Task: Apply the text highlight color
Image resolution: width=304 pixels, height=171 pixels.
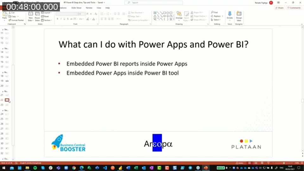Action: pyautogui.click(x=88, y=19)
